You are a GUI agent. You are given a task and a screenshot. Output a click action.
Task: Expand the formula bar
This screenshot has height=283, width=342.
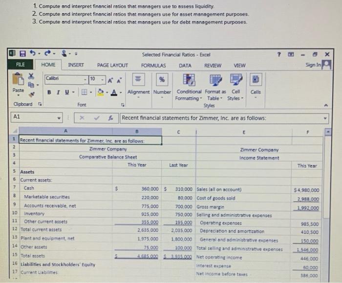tap(325, 118)
